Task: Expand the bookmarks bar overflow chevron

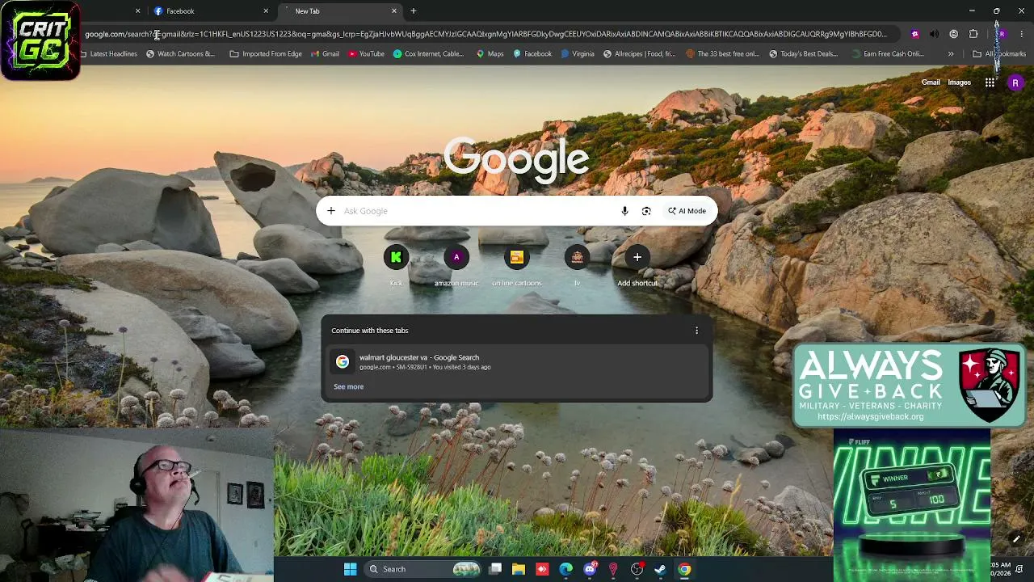Action: [951, 54]
